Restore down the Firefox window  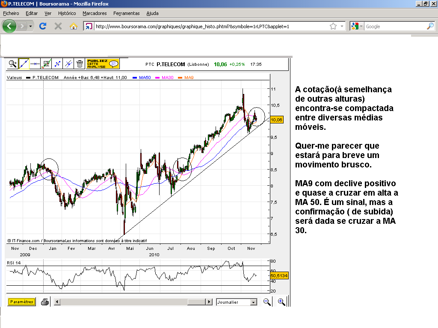426,3
